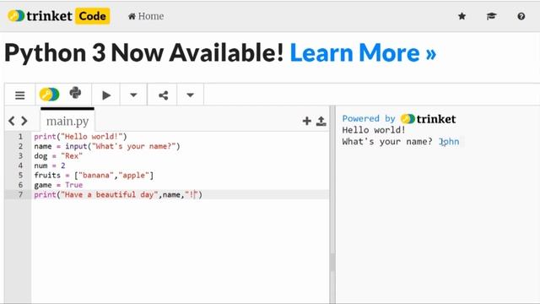Viewport: 540px width, 304px height.
Task: Open the Learn More » link
Action: [x=363, y=52]
